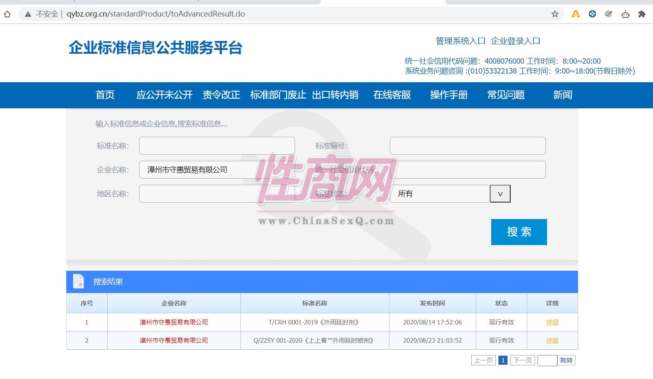653x379 pixels.
Task: View 详细 link for the first result
Action: [x=552, y=322]
